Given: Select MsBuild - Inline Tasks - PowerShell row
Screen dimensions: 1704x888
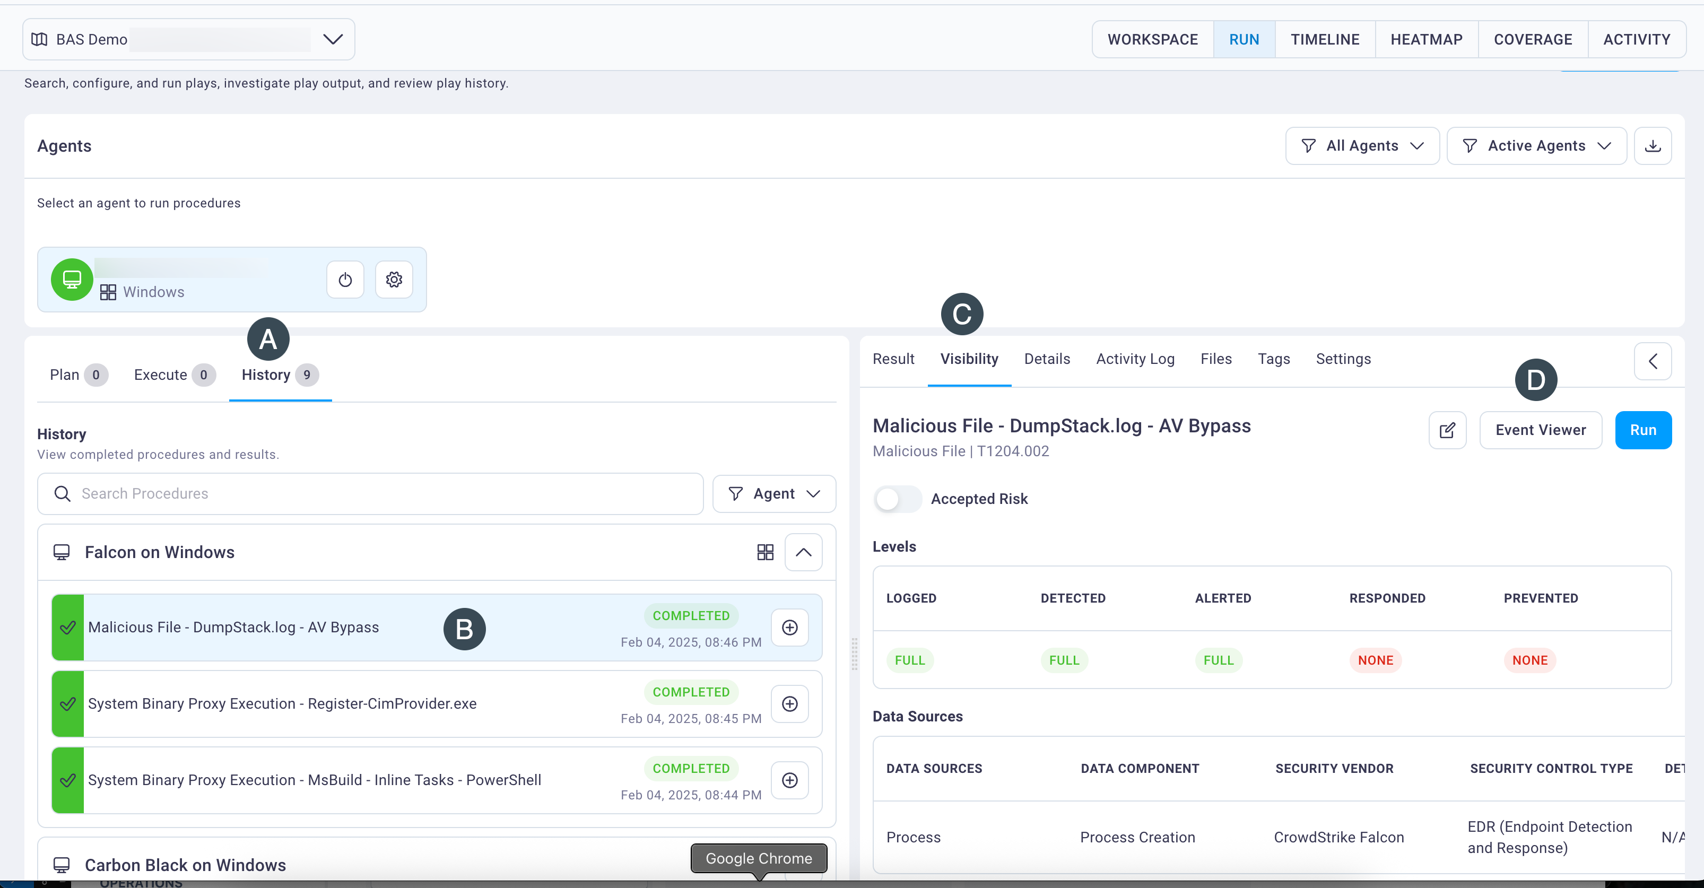Looking at the screenshot, I should 437,780.
